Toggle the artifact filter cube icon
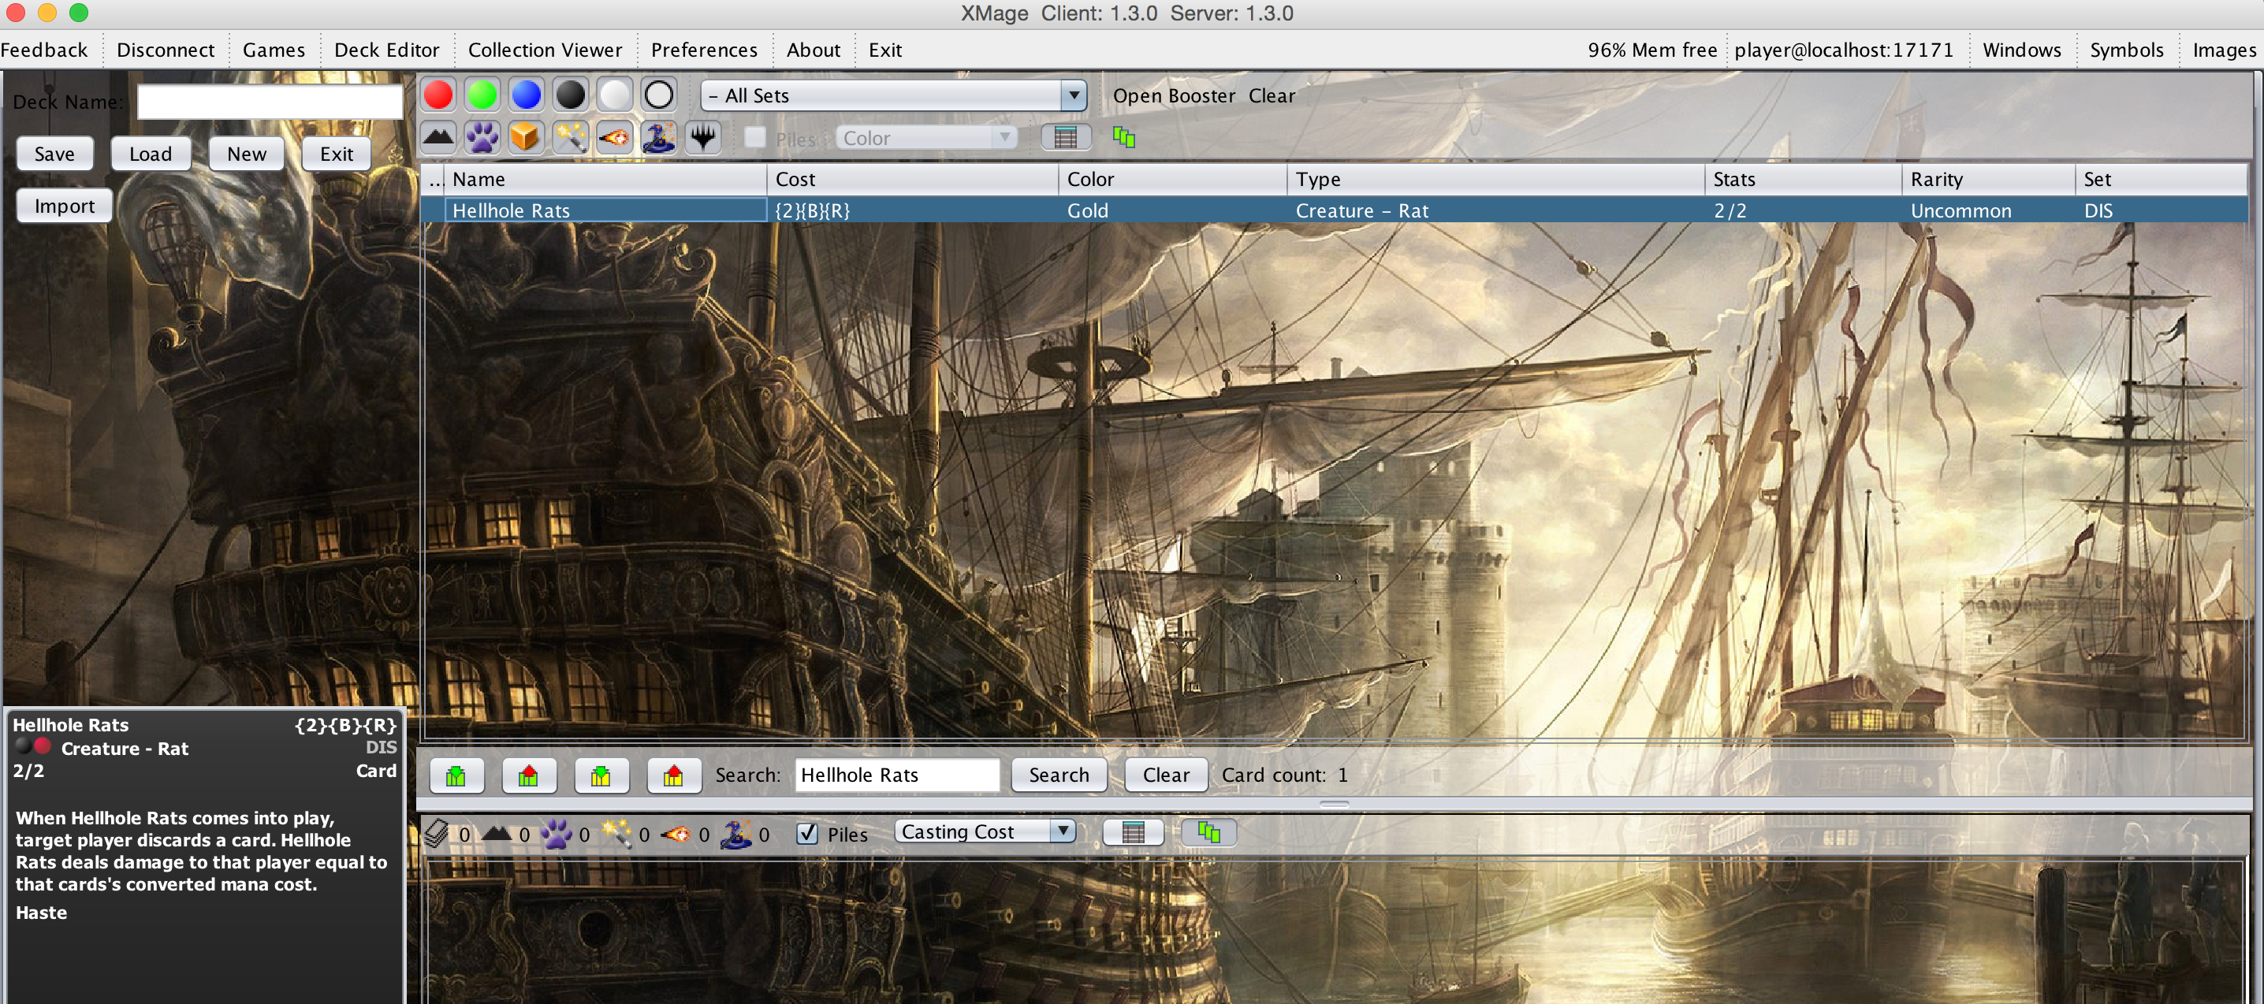 coord(526,138)
